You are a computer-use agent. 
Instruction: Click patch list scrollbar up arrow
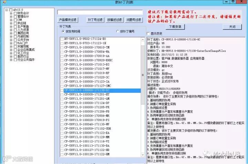(143, 40)
